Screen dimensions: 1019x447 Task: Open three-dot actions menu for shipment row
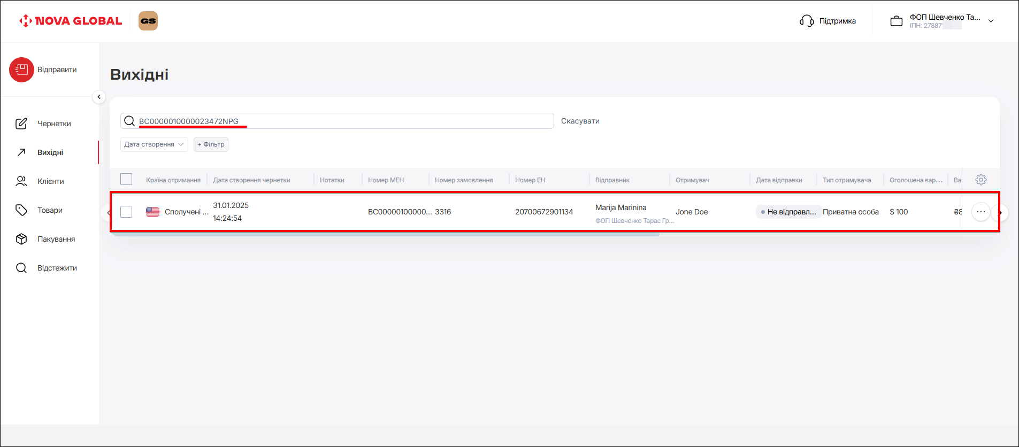click(x=980, y=212)
